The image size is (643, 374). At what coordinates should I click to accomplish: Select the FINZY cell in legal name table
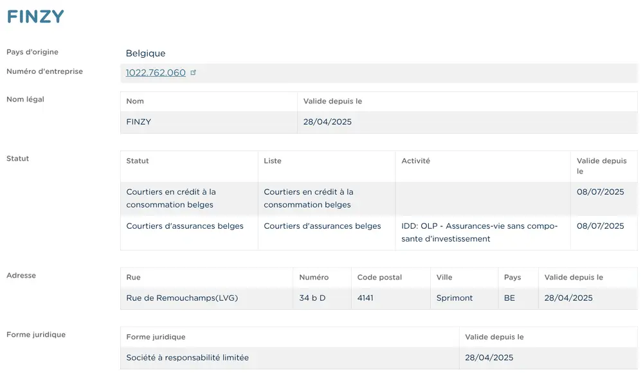click(139, 122)
